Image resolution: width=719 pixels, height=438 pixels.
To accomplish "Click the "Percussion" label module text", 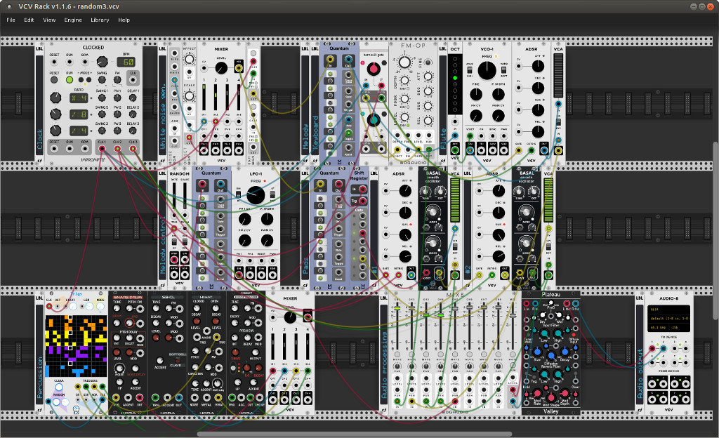I will (x=40, y=378).
